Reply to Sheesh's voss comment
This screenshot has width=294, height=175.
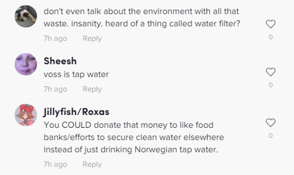[92, 89]
